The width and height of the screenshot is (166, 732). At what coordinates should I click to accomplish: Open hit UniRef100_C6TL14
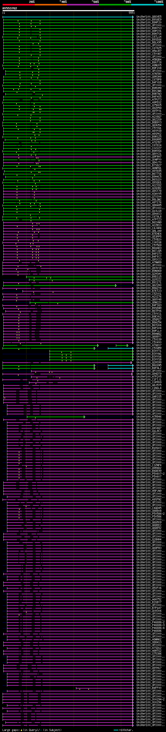[x=149, y=37]
